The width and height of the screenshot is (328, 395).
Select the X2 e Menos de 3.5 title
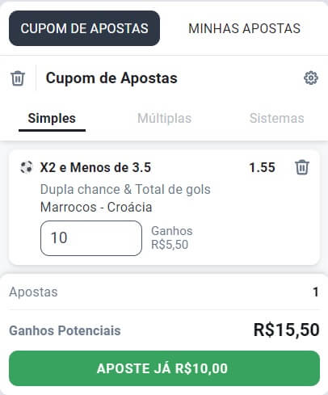coord(95,167)
